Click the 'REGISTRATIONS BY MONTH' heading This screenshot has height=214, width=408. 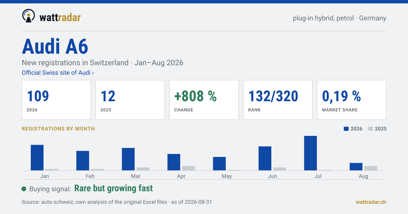[x=58, y=129]
